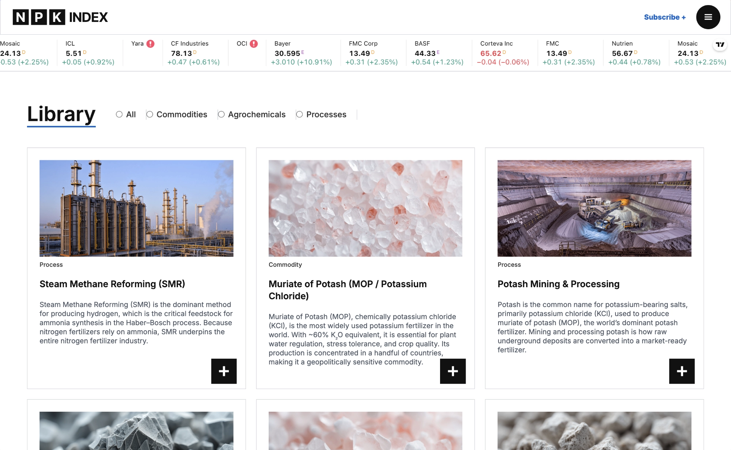Image resolution: width=731 pixels, height=450 pixels.
Task: Click the pink potash crystals image
Action: click(365, 208)
